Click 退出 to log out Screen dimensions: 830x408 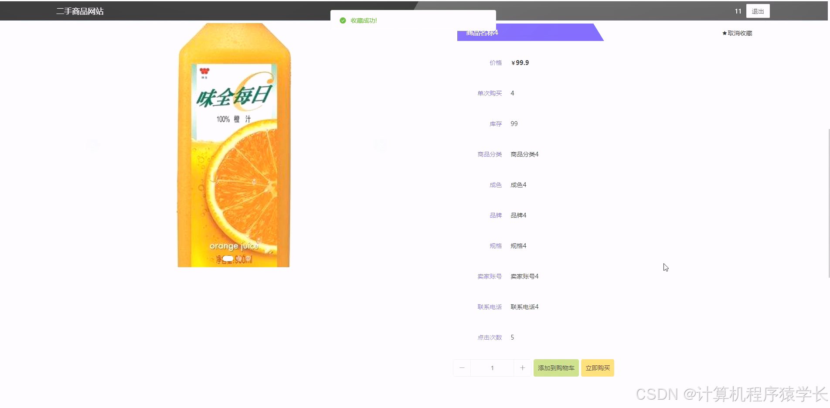tap(758, 11)
